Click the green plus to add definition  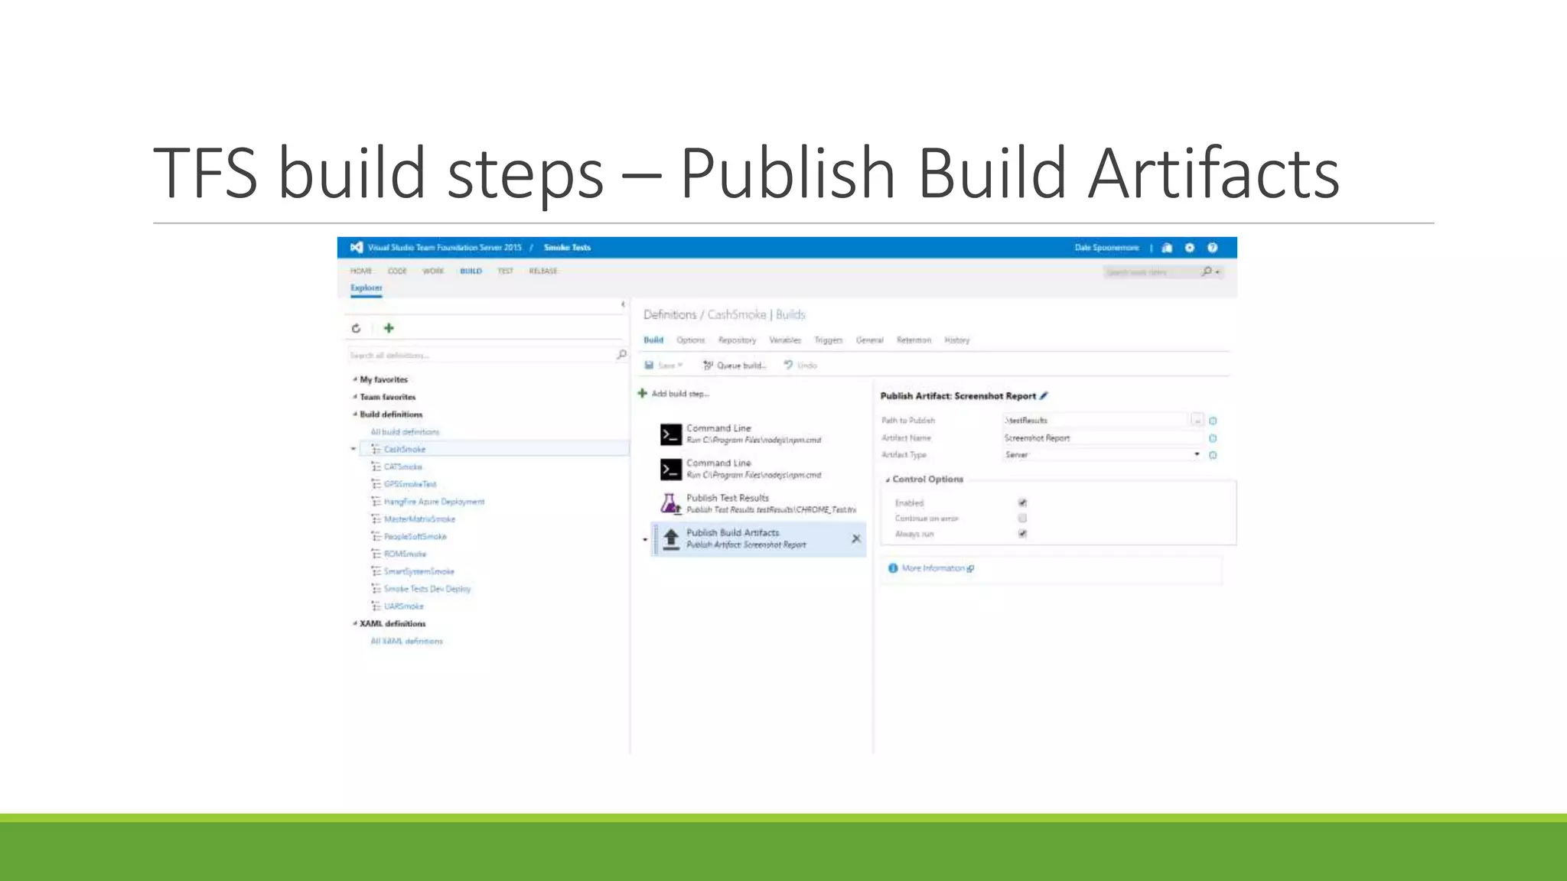pyautogui.click(x=389, y=328)
